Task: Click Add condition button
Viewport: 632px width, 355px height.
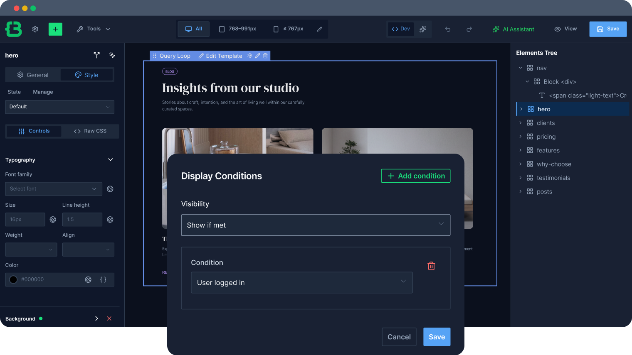Action: point(416,176)
